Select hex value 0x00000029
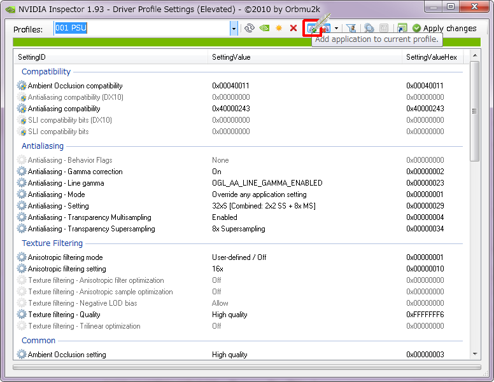Screen dimensions: 494x382 425,206
